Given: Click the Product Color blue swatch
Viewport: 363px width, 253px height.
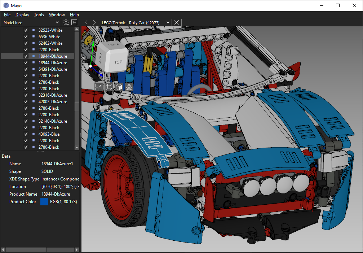Looking at the screenshot, I should point(44,201).
